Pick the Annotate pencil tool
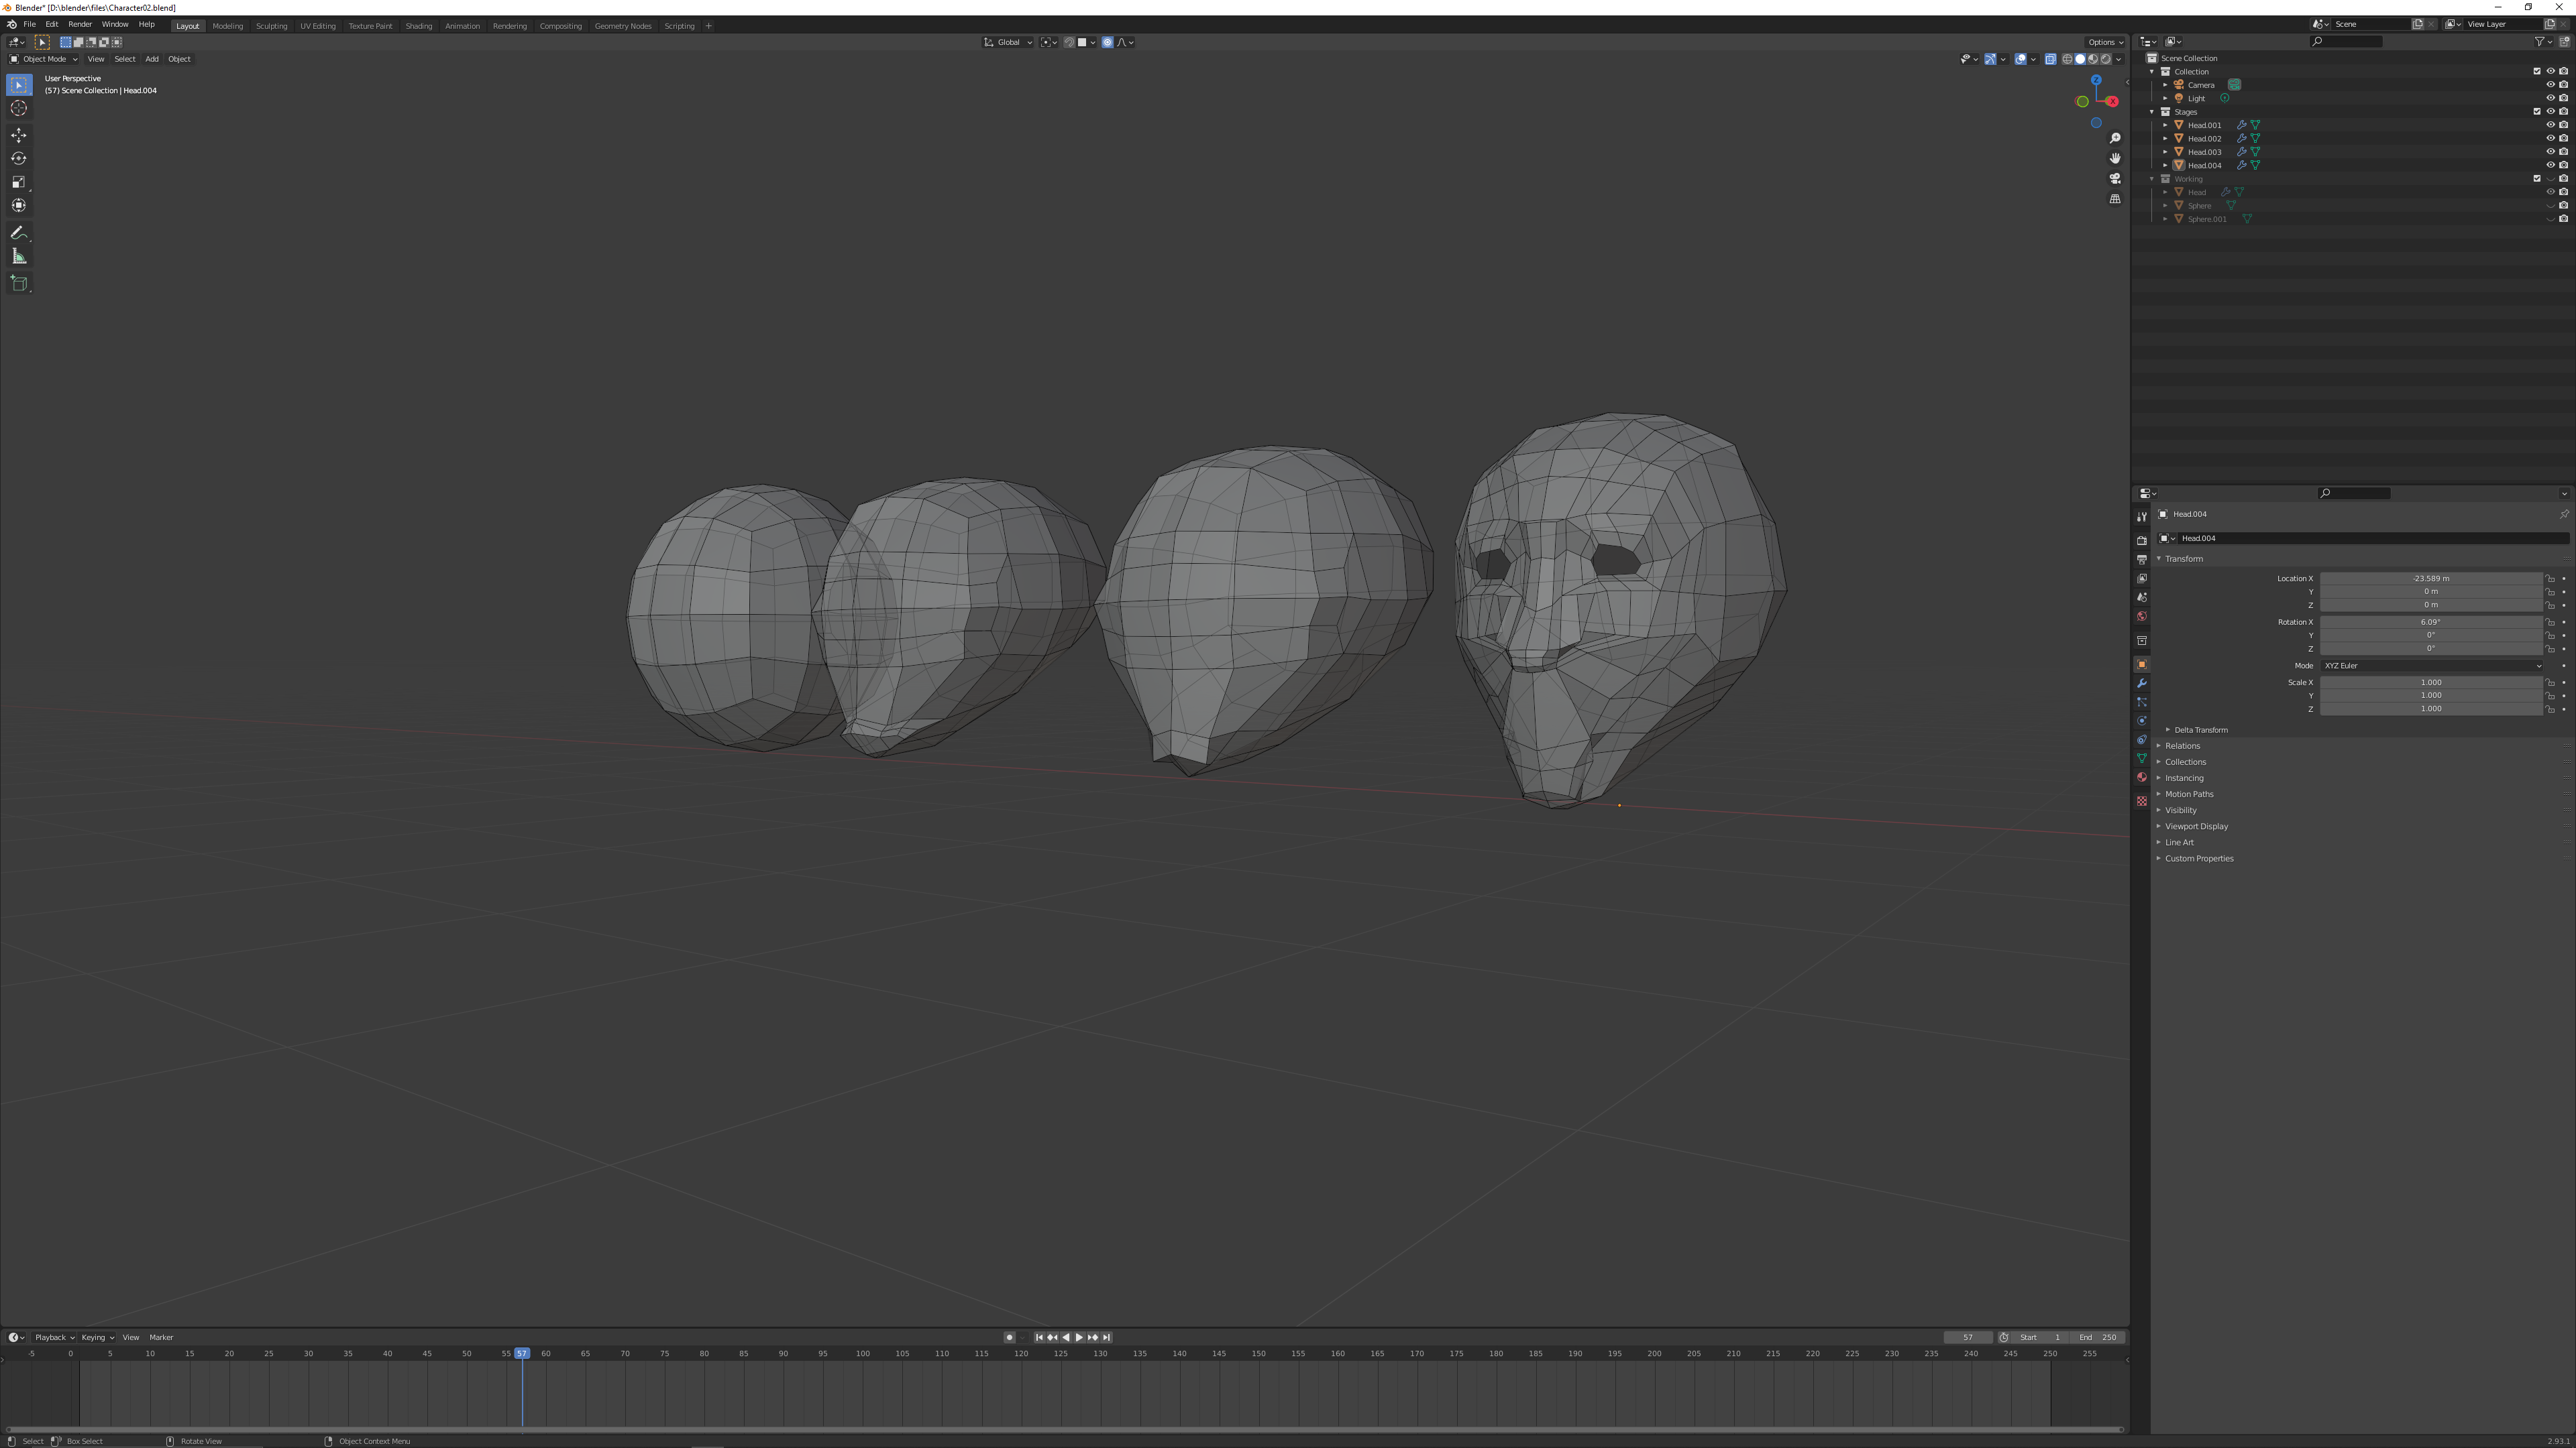Viewport: 2576px width, 1448px height. pos(19,233)
